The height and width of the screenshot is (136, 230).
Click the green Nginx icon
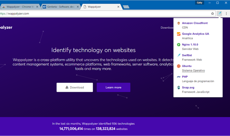[178, 45]
